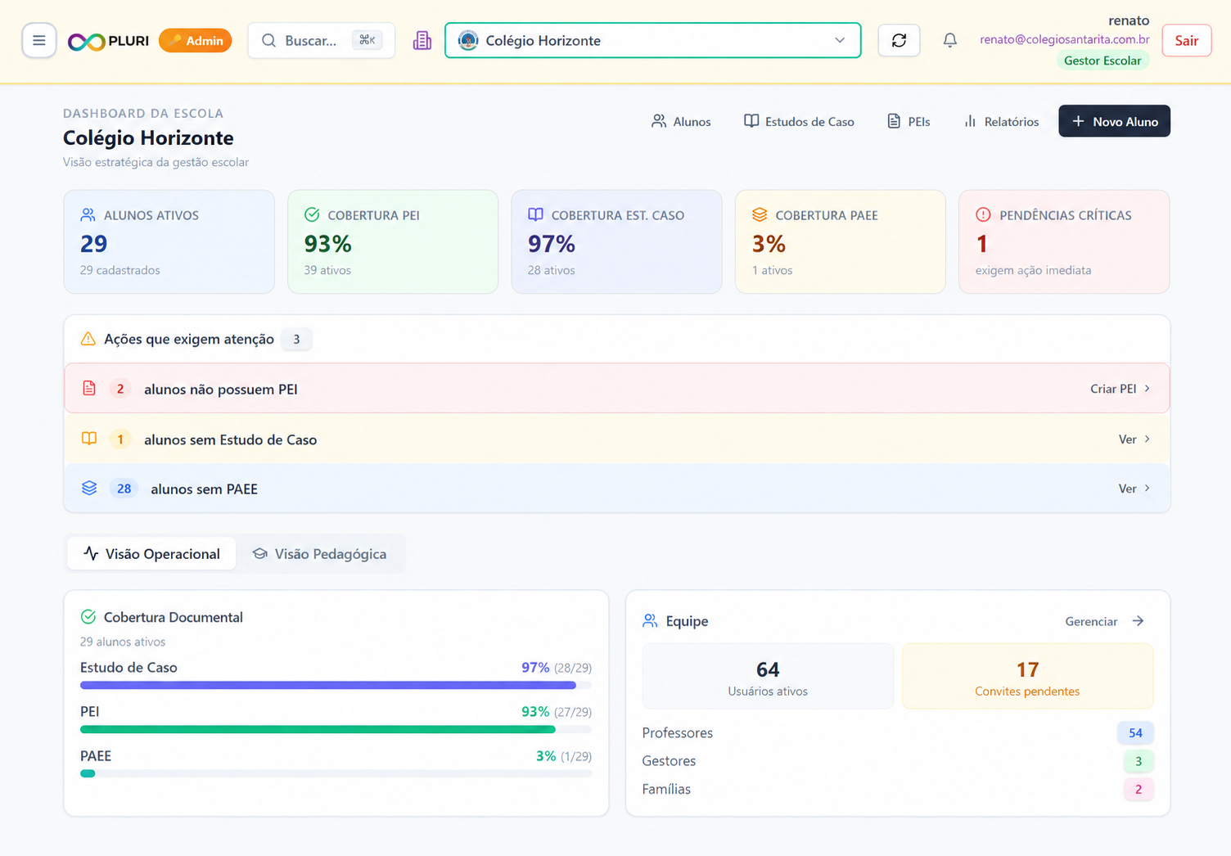Click the Buscar search field
Viewport: 1231px width, 856px height.
pyautogui.click(x=321, y=40)
